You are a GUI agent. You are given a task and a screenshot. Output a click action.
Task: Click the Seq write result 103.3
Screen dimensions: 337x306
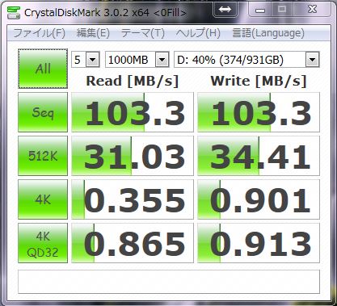259,112
